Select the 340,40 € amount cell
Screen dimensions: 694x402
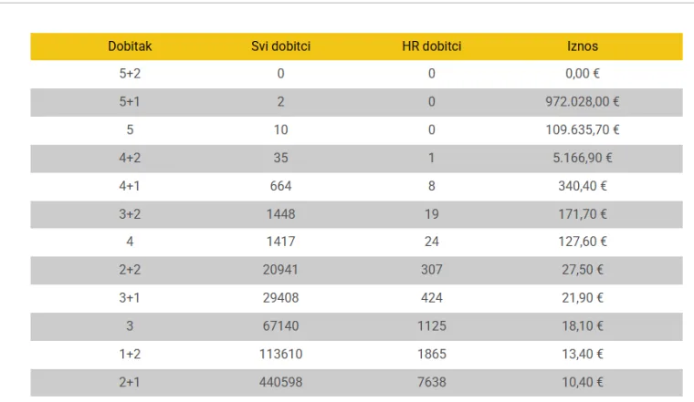pyautogui.click(x=583, y=186)
